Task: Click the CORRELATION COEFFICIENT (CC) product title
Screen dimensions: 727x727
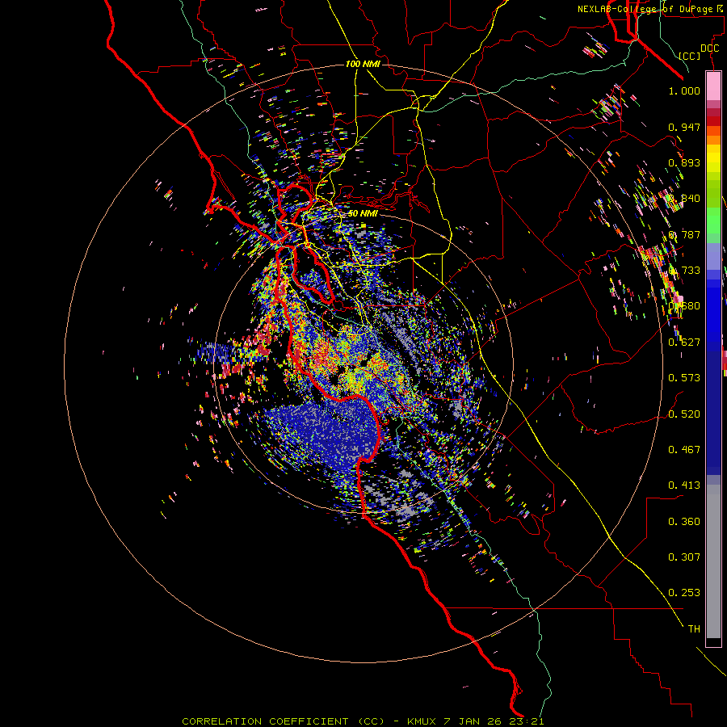Action: coord(283,721)
